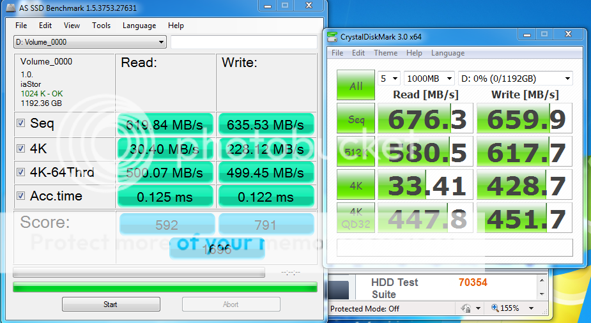
Task: Expand the 1000MB test size dropdown
Action: tap(429, 79)
